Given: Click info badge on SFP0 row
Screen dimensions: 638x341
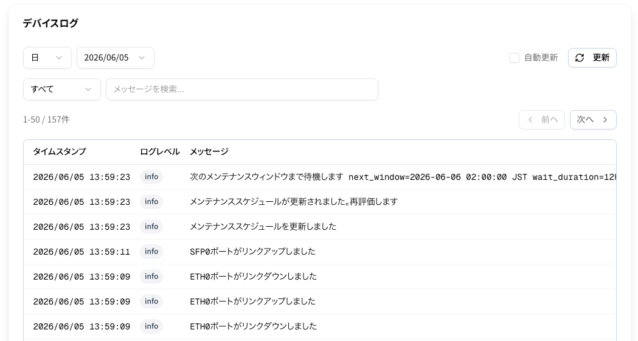Looking at the screenshot, I should [151, 252].
